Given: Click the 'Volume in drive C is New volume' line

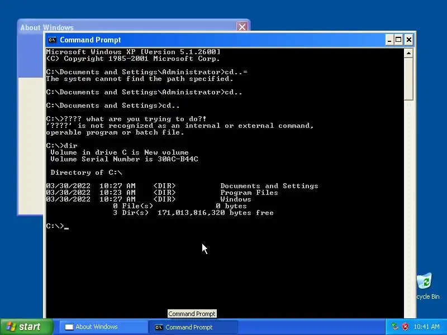Looking at the screenshot, I should 120,152.
